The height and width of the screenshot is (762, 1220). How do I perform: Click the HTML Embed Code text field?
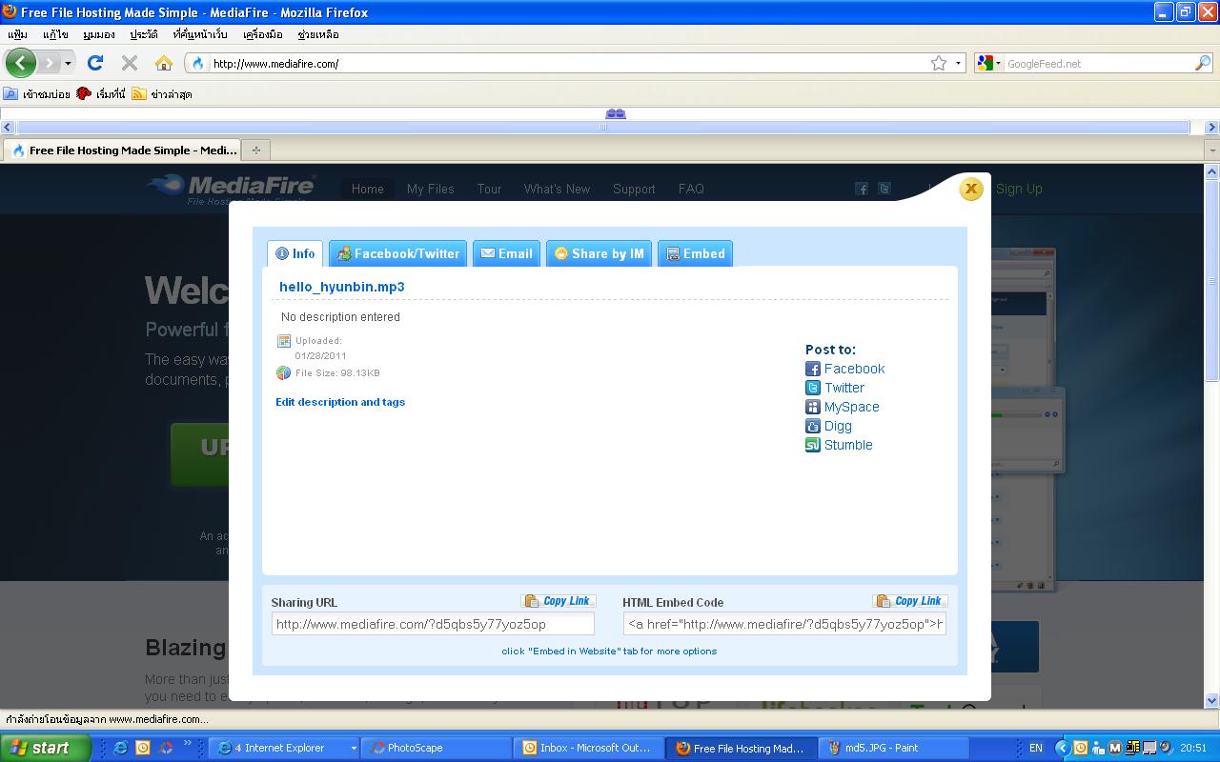[784, 624]
